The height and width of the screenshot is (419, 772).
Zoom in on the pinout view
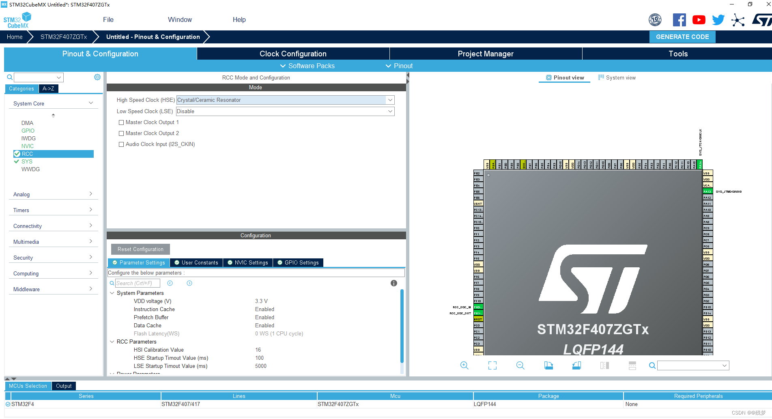point(464,365)
